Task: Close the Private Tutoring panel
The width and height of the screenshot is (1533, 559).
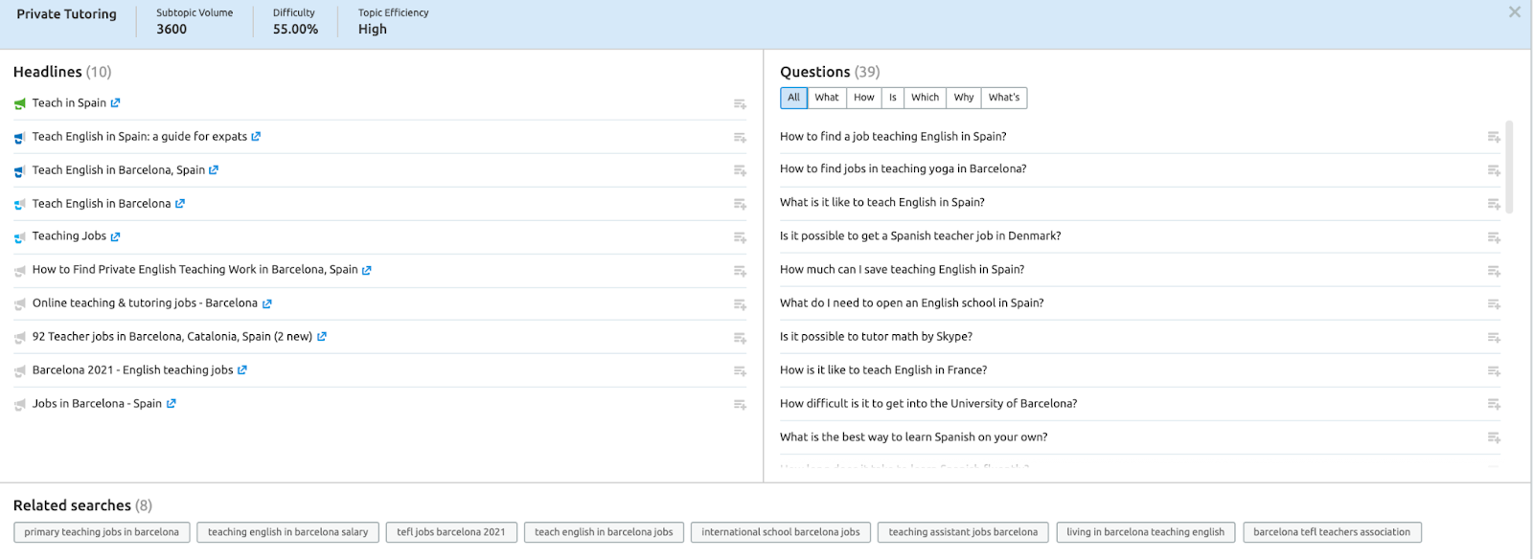Action: [x=1514, y=12]
